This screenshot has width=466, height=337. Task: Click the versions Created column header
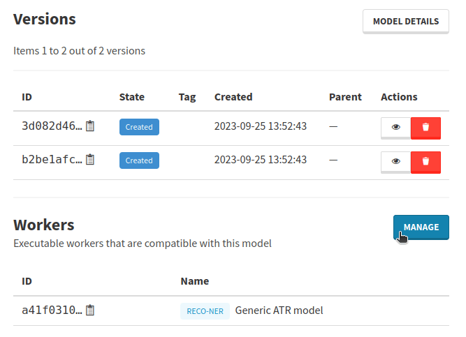(233, 97)
